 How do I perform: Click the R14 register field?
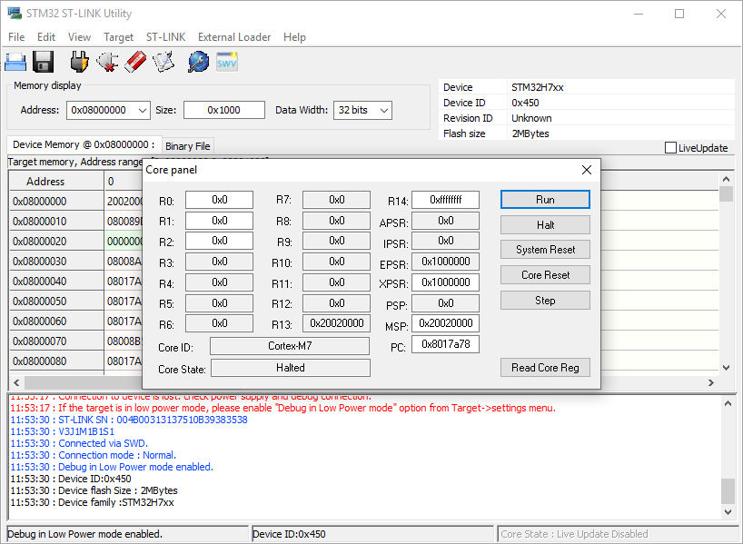pos(445,200)
